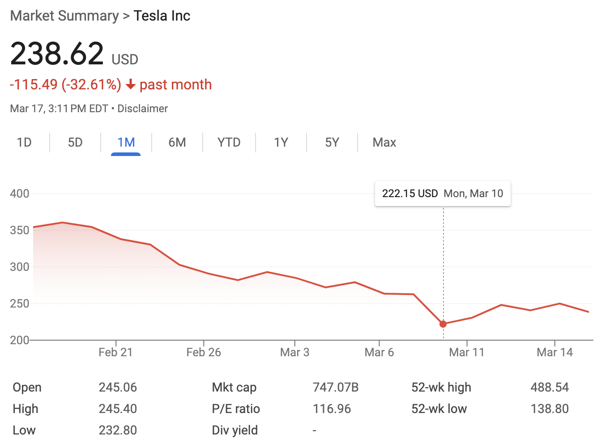Image resolution: width=614 pixels, height=447 pixels.
Task: Click the Market Summary breadcrumb
Action: pos(64,16)
